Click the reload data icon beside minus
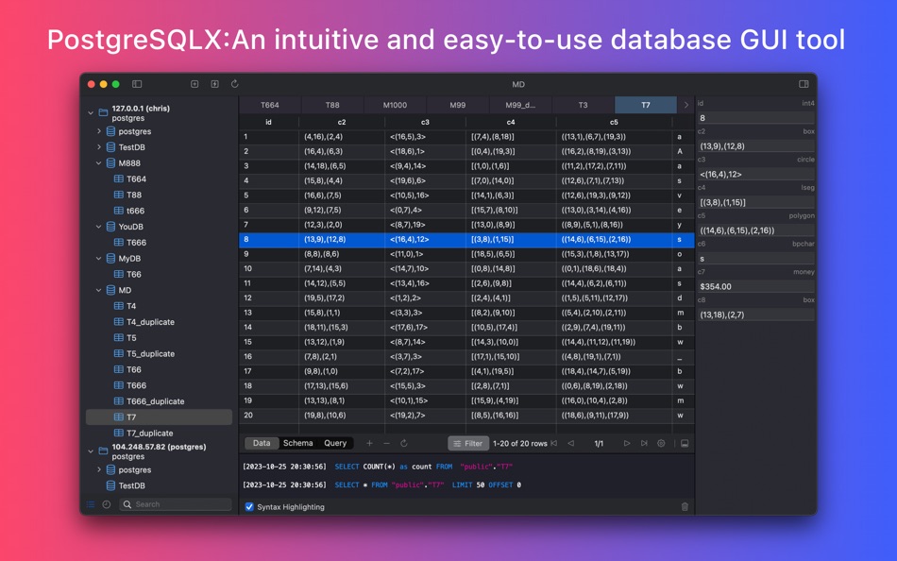Viewport: 897px width, 561px height. [404, 444]
